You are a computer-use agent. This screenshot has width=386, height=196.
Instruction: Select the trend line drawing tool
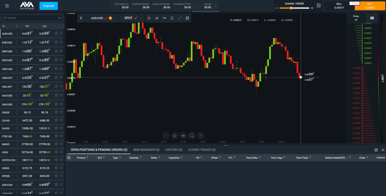click(x=180, y=18)
